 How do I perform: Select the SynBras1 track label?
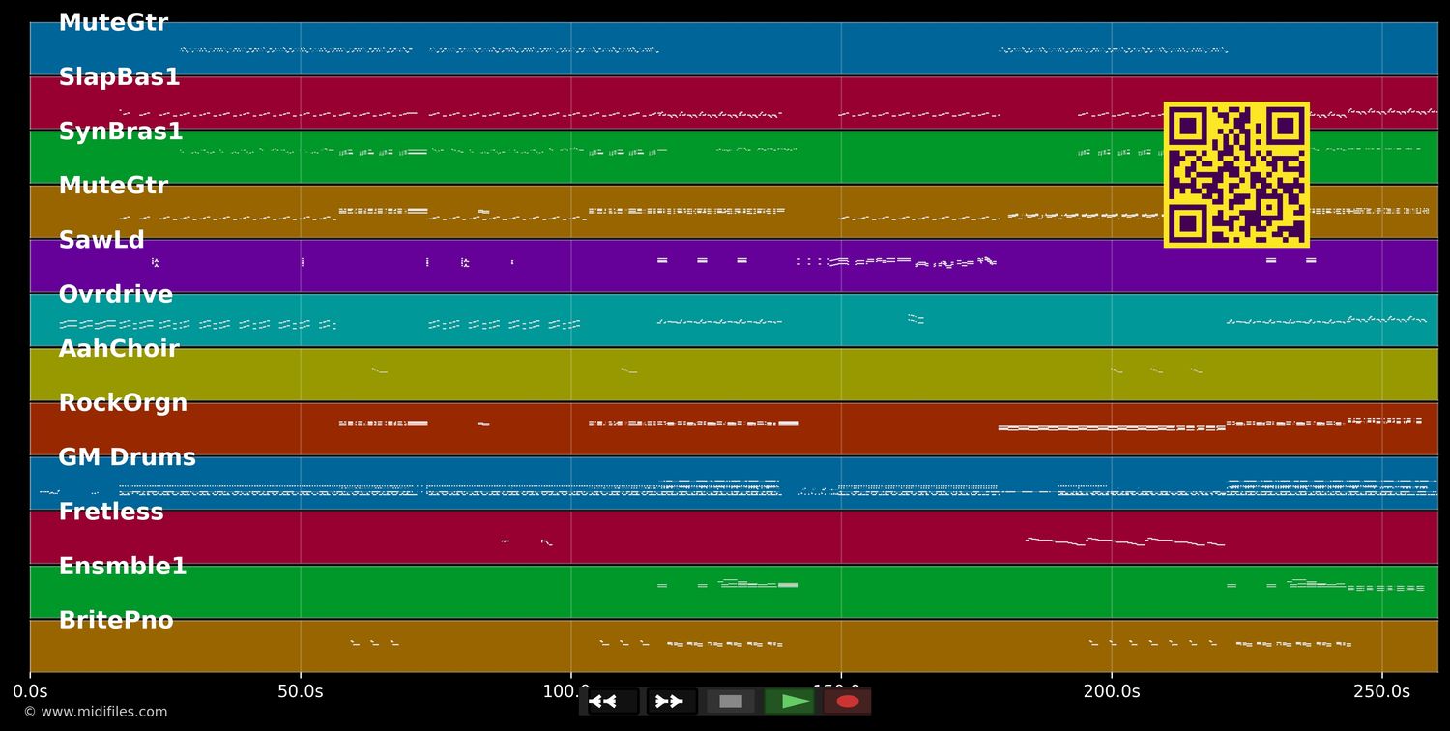tap(121, 132)
